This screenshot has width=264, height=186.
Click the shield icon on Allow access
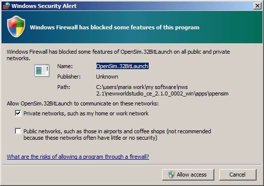pos(172,175)
